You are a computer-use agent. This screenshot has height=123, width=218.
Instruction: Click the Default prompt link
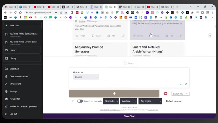[x=174, y=101]
